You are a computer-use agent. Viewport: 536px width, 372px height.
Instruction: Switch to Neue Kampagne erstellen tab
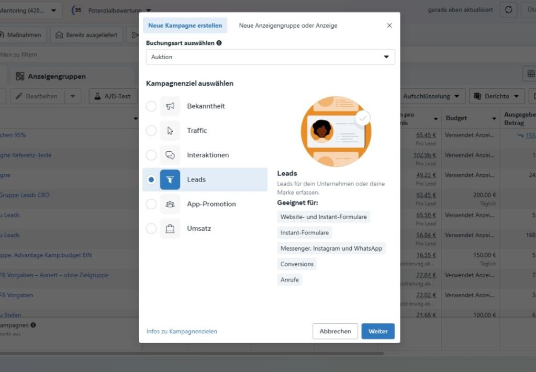[x=185, y=26]
